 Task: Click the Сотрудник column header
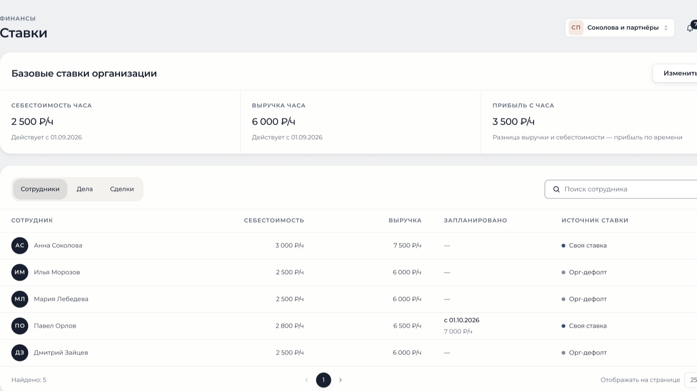pos(32,221)
